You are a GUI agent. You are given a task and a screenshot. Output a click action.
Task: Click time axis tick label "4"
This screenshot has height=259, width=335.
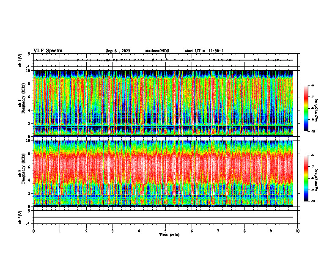[139, 231]
